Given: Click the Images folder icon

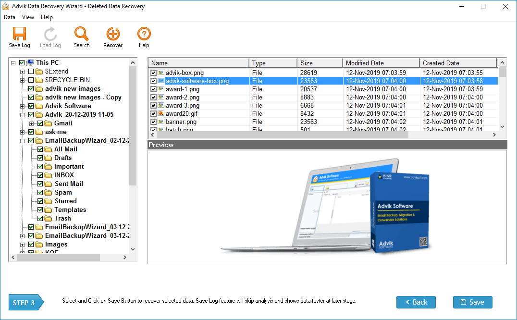Looking at the screenshot, I should click(39, 245).
